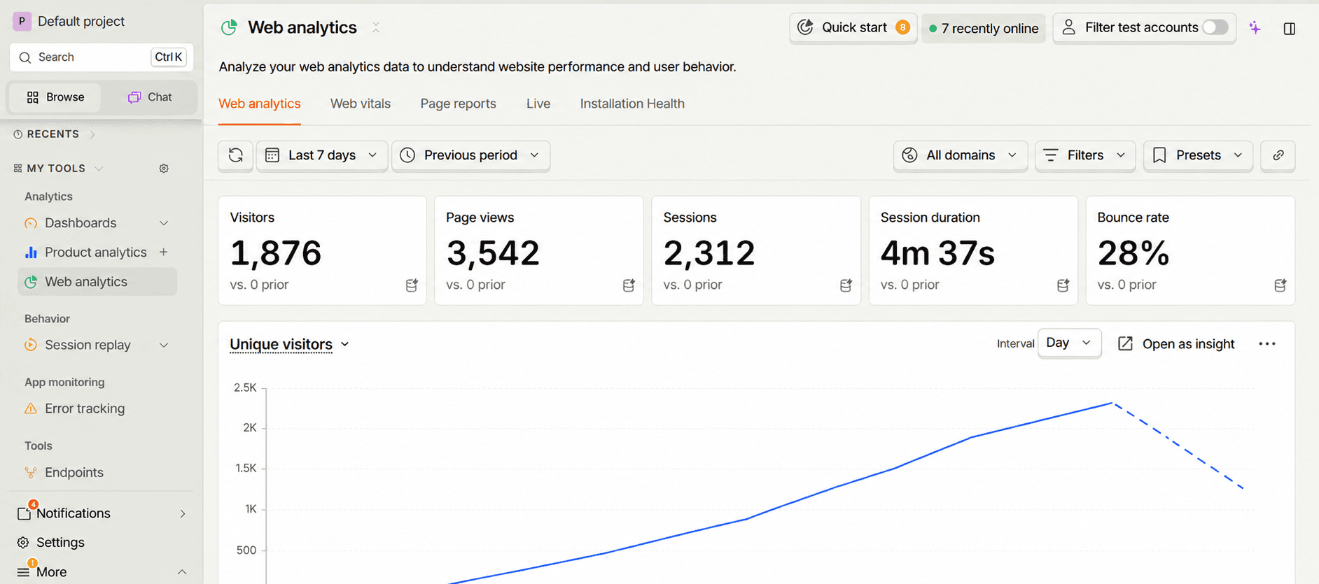Viewport: 1319px width, 584px height.
Task: Open the Previous period comparison dropdown
Action: [470, 155]
